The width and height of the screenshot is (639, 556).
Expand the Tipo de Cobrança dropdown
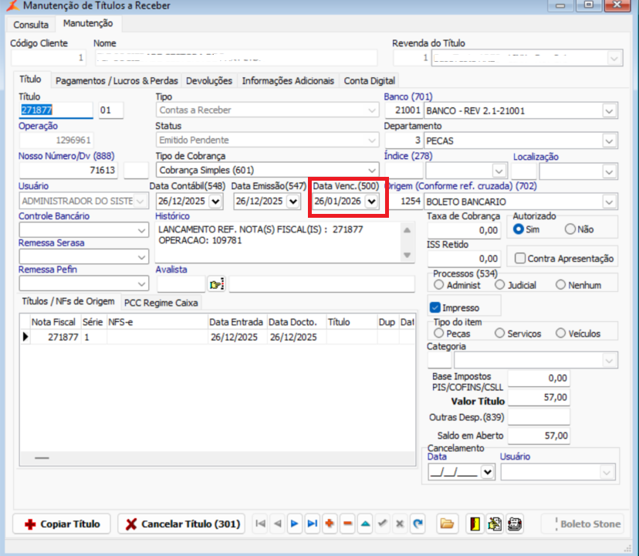coord(372,170)
